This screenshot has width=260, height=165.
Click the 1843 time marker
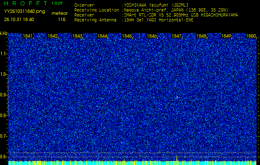click(x=77, y=36)
